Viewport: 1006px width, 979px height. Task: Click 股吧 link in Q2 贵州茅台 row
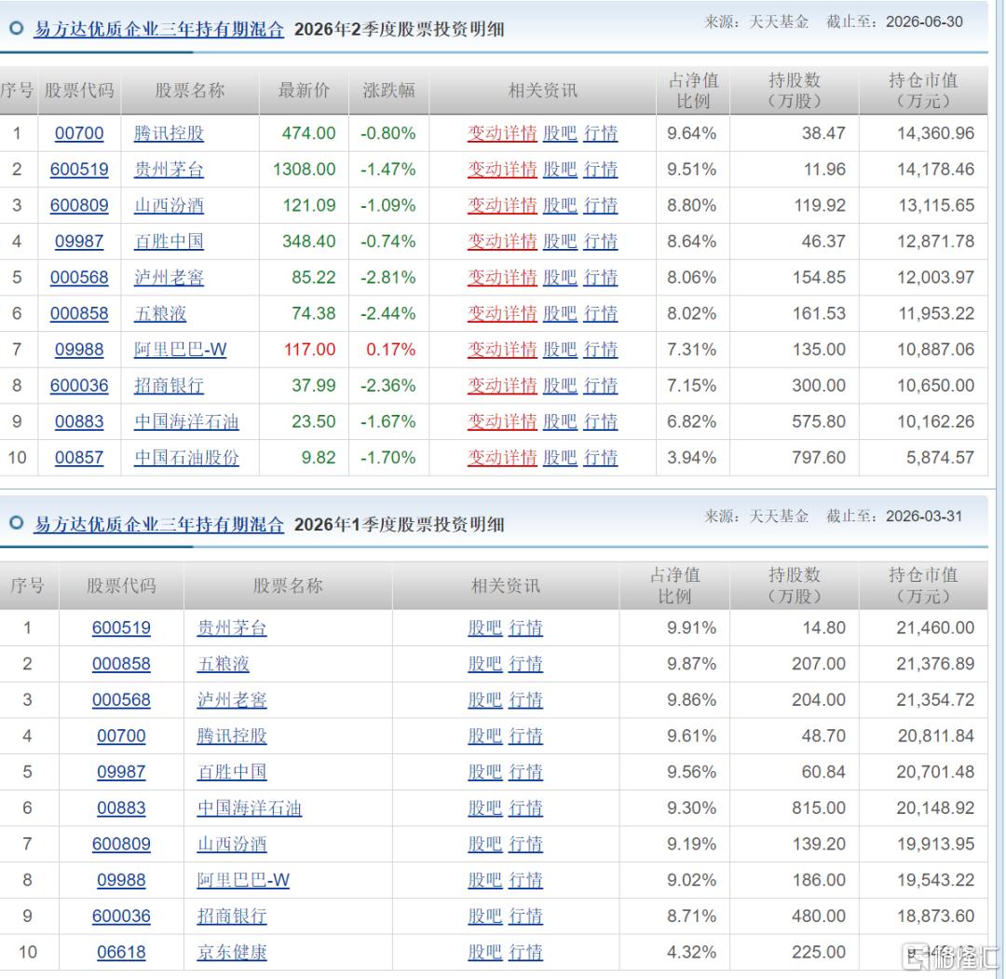560,169
